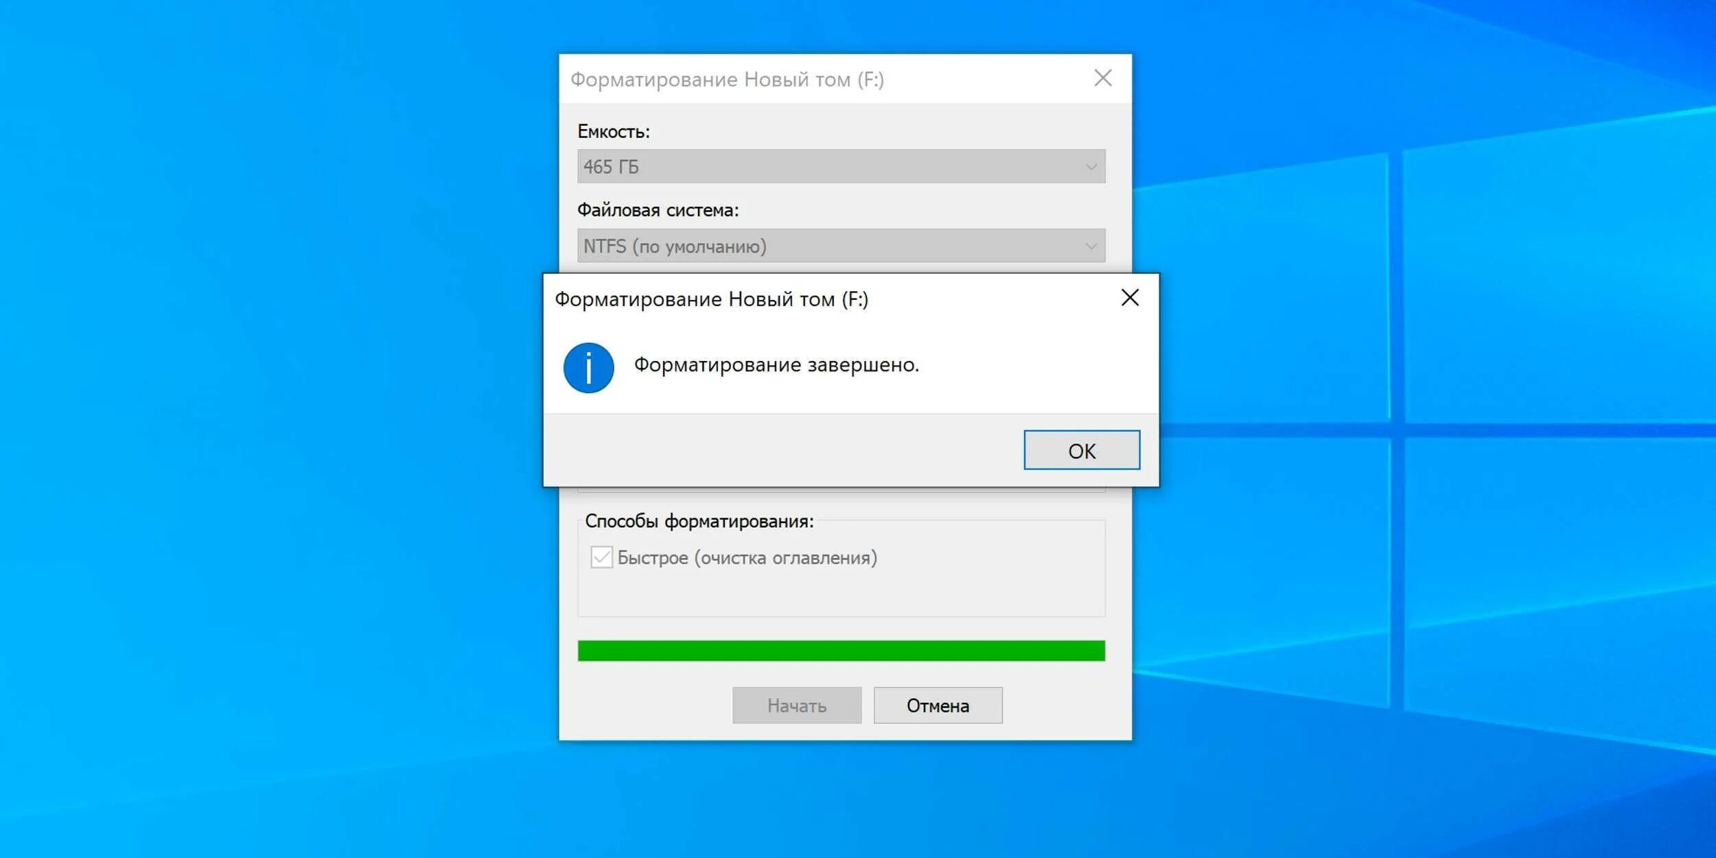Viewport: 1716px width, 858px height.
Task: Click the 'Форматирование завершено.' message text
Action: click(x=776, y=364)
